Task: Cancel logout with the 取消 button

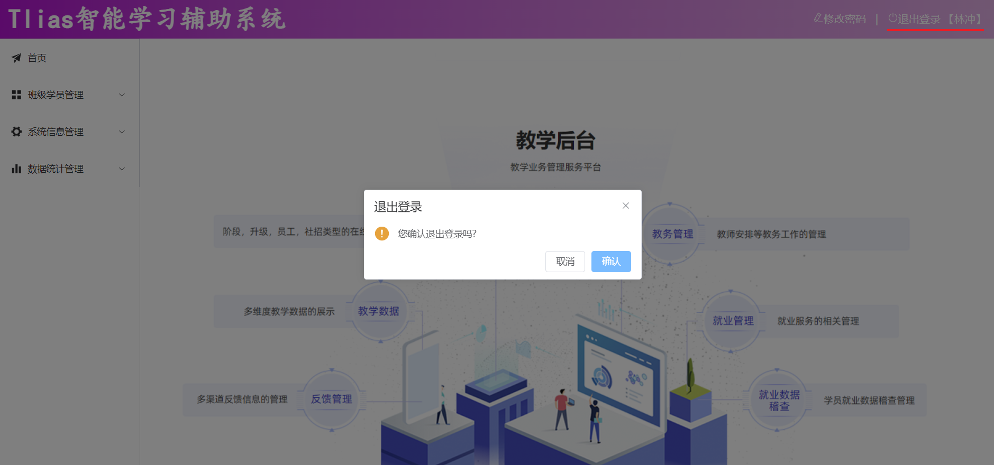Action: pyautogui.click(x=565, y=262)
